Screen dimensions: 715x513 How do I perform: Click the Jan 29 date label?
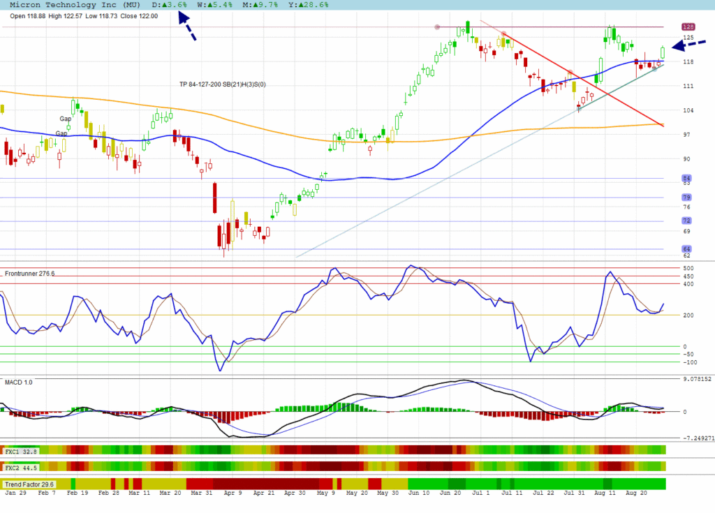[15, 493]
